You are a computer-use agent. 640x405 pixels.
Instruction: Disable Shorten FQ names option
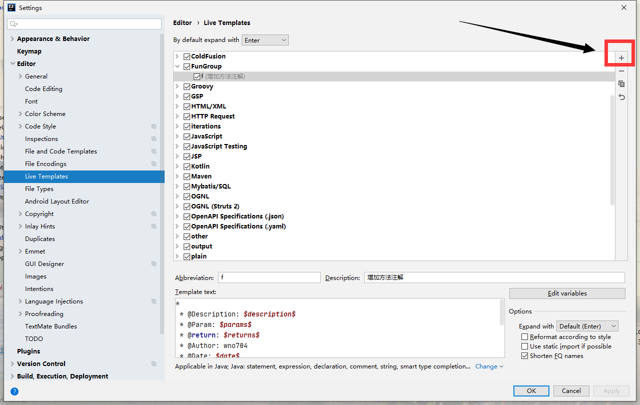(524, 356)
